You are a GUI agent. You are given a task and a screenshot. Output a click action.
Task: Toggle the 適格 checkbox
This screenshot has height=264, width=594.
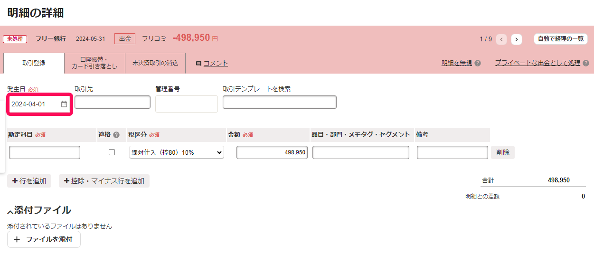tap(112, 152)
